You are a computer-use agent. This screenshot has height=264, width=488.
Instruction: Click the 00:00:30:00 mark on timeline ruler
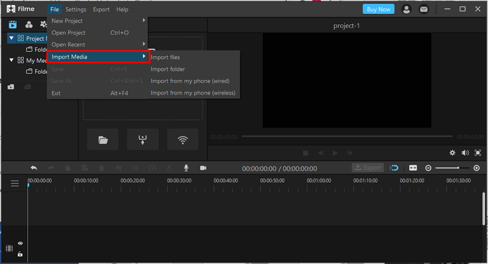pos(179,180)
